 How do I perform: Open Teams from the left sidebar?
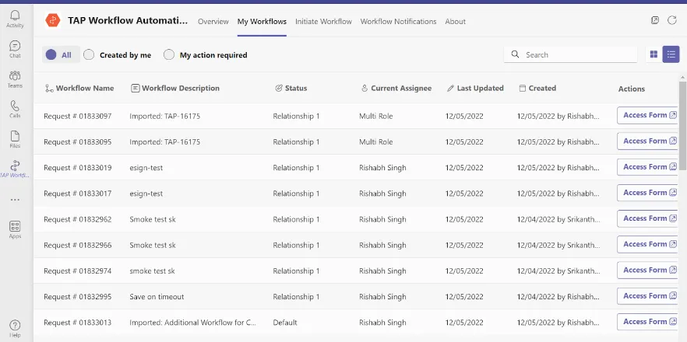click(x=15, y=79)
